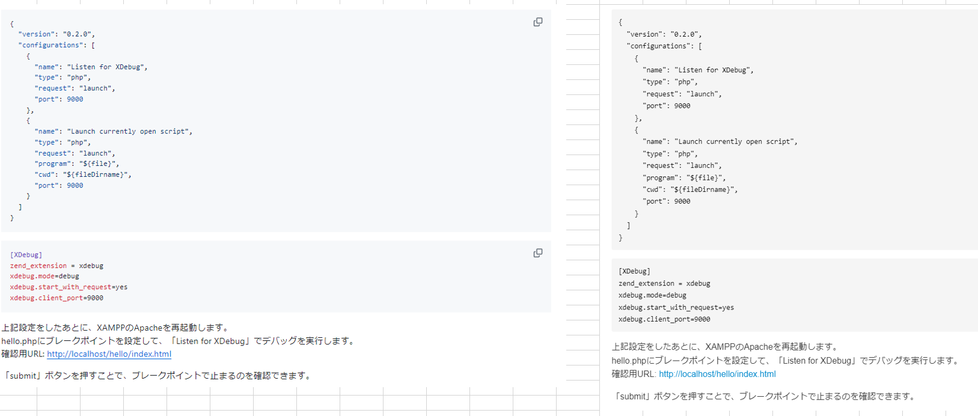978x416 pixels.
Task: Copy the launch.json code block in left panel
Action: coord(538,22)
